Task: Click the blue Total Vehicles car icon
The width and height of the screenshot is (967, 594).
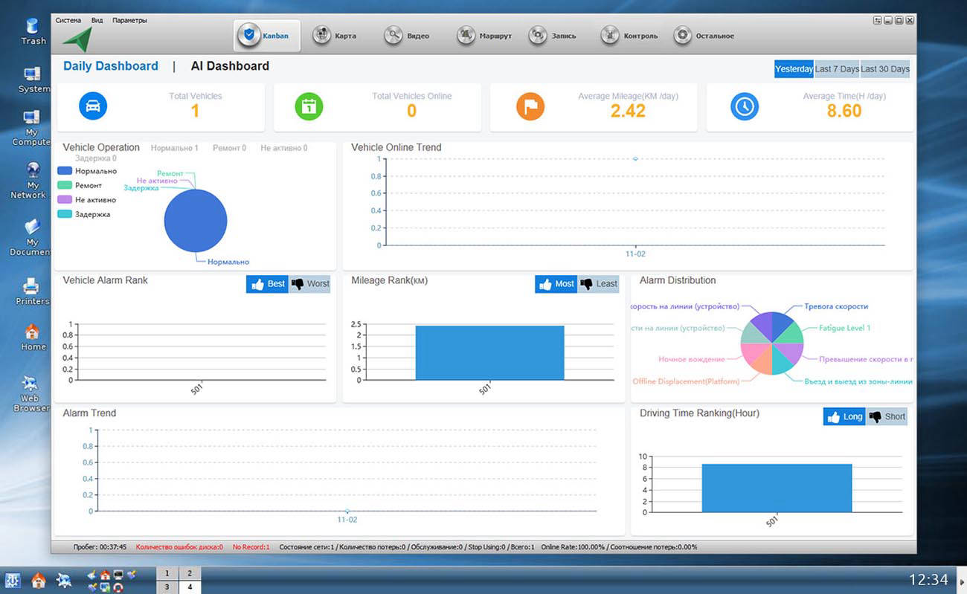Action: [93, 106]
